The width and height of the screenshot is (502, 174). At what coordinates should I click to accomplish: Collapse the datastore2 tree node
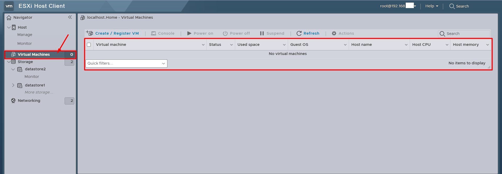(13, 69)
